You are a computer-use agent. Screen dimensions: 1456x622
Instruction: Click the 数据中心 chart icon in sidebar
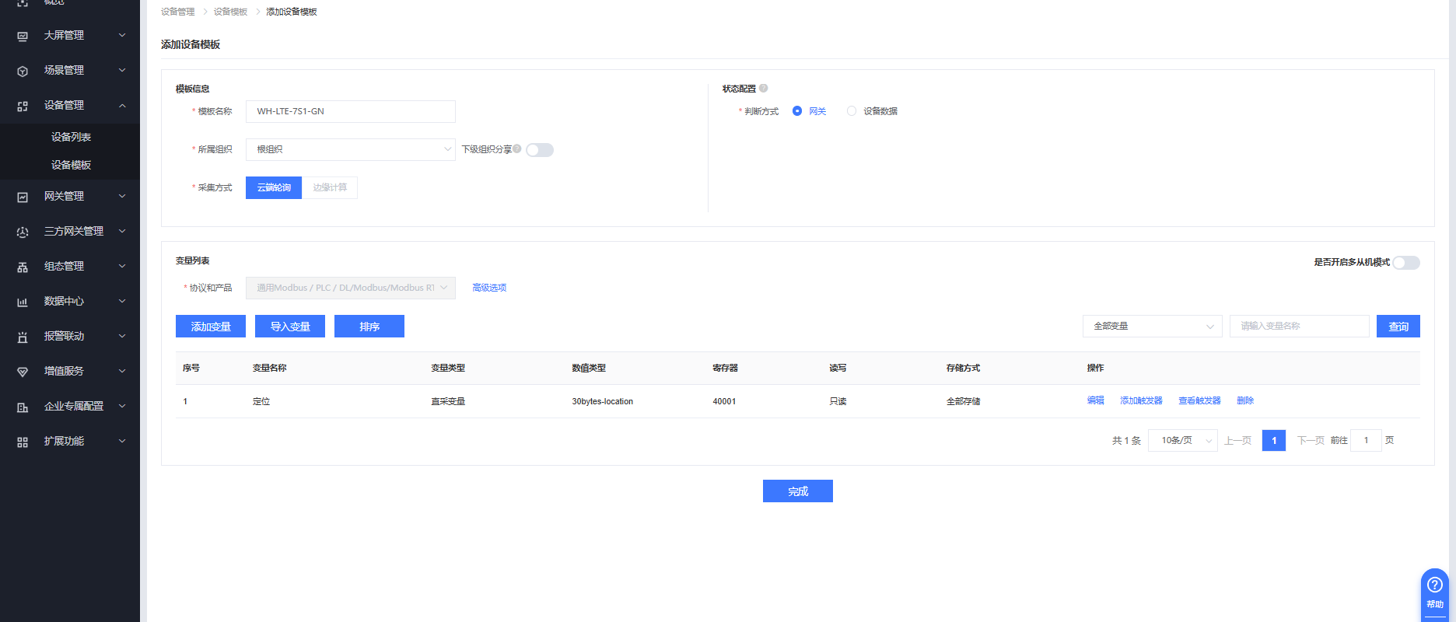tap(23, 302)
